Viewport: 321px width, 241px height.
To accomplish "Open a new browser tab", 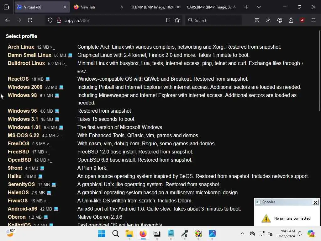I will (246, 7).
